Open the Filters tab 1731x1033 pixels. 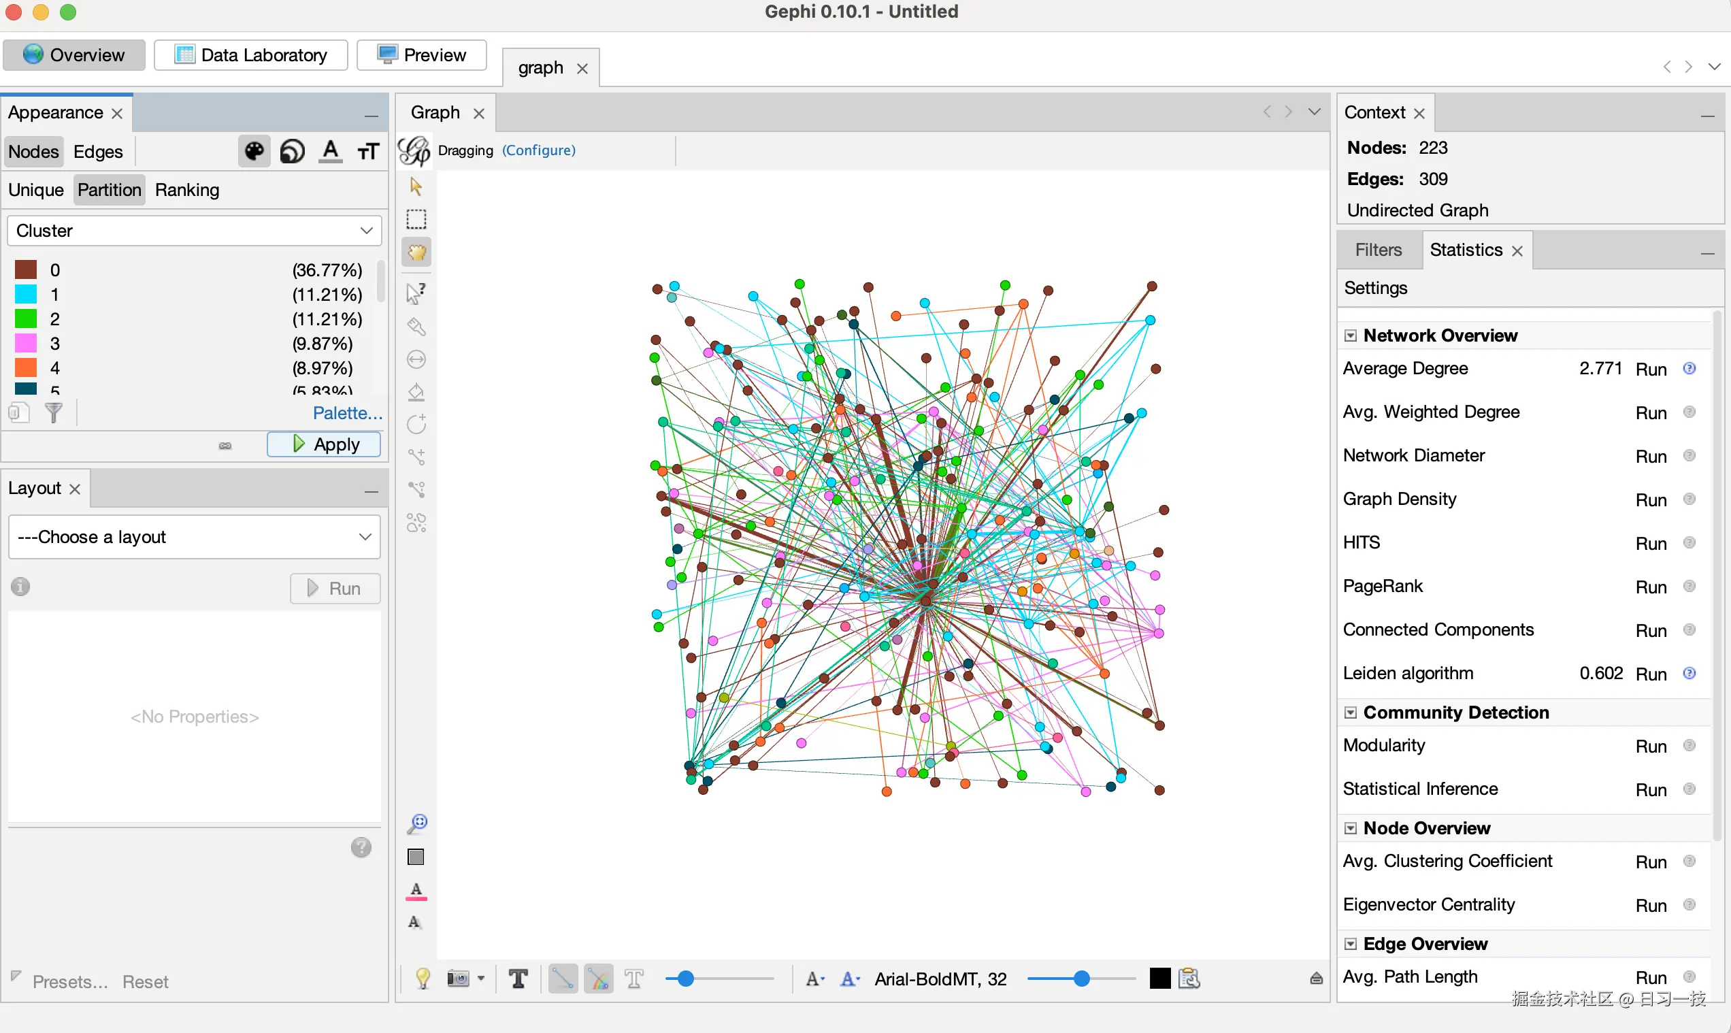coord(1378,250)
